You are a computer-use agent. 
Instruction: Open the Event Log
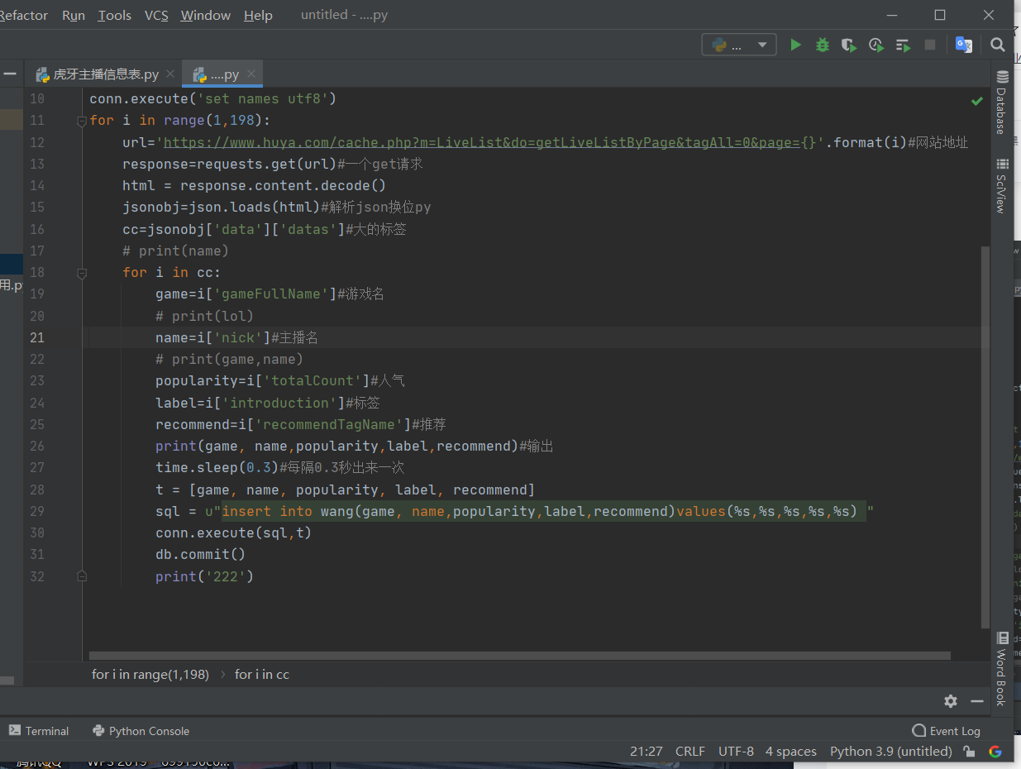(946, 731)
